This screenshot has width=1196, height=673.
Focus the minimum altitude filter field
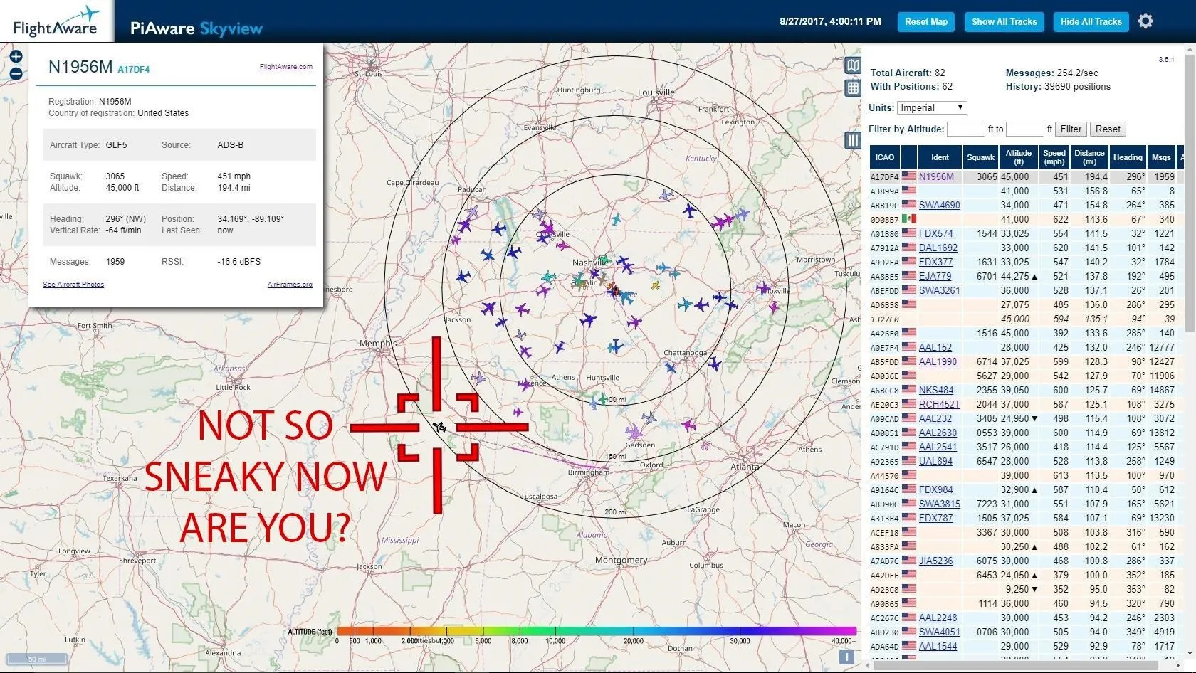pyautogui.click(x=965, y=129)
